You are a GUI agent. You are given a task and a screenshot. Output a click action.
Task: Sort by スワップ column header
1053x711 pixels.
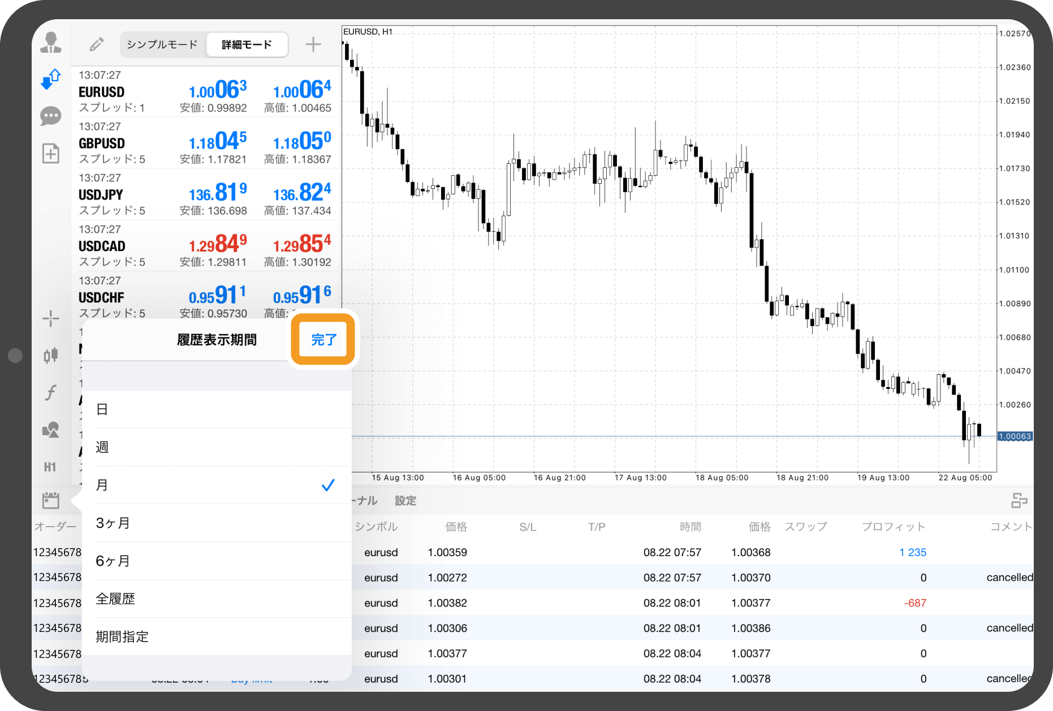click(x=806, y=527)
